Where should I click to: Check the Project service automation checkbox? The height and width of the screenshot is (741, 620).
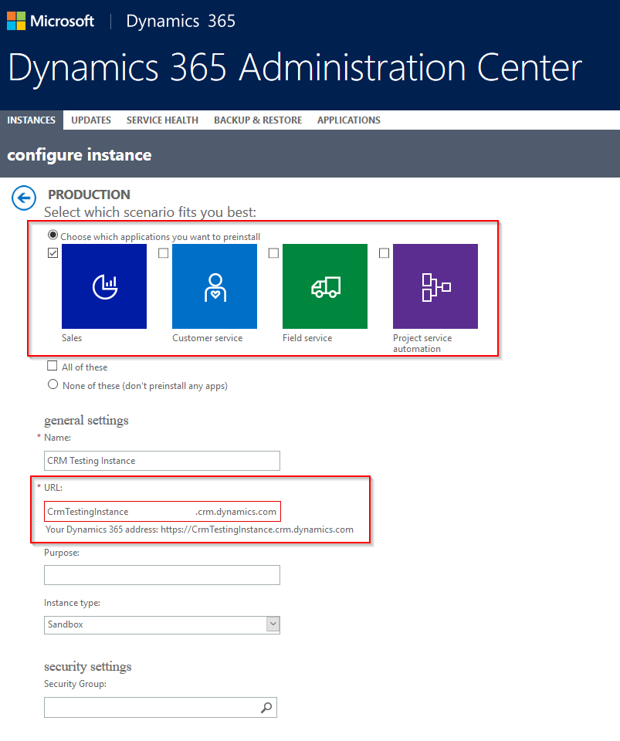(x=385, y=253)
